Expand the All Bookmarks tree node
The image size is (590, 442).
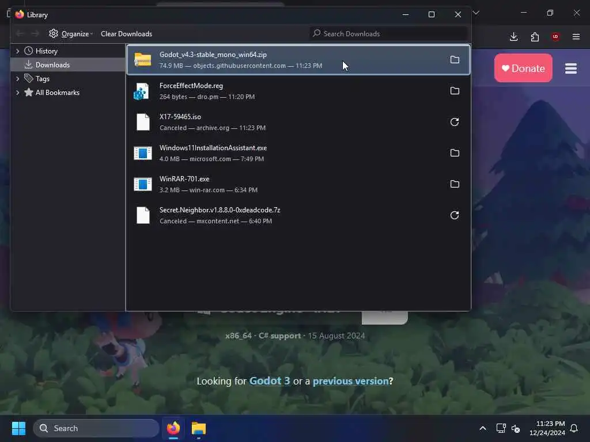[17, 93]
